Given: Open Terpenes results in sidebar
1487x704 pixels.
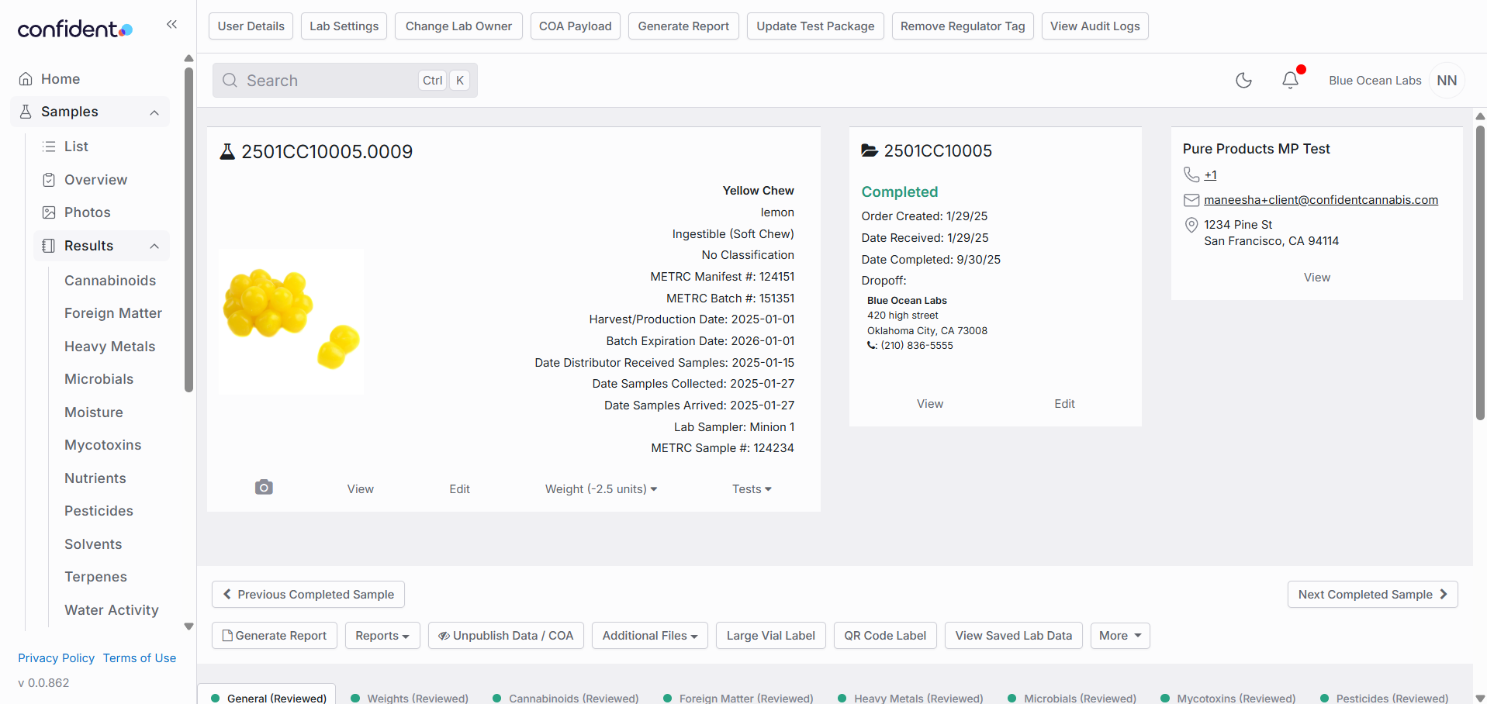Looking at the screenshot, I should pos(95,576).
